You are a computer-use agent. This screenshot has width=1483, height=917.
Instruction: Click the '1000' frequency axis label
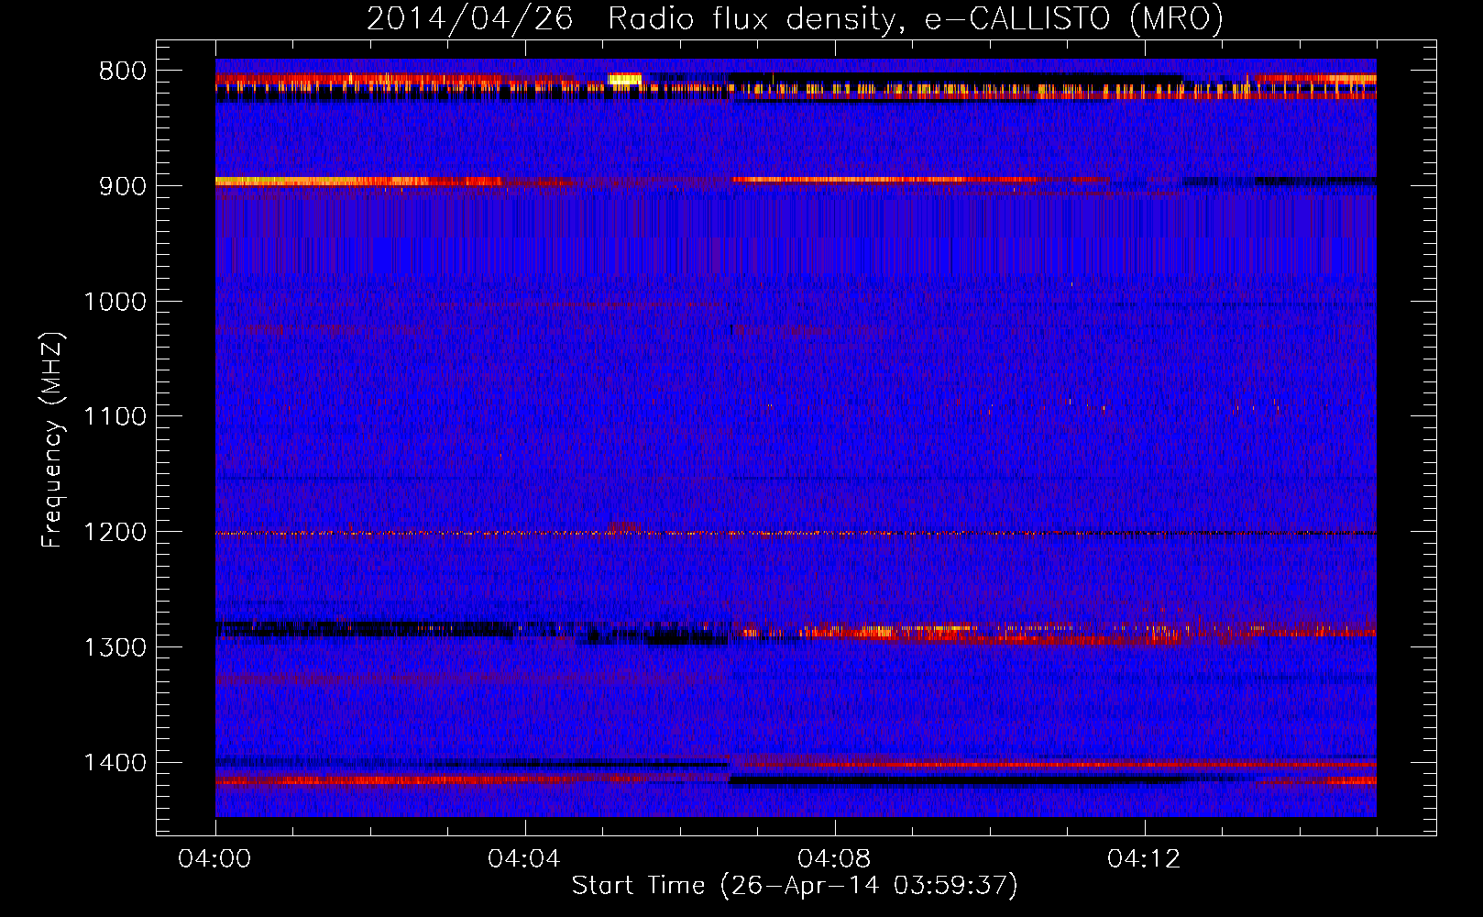click(115, 302)
